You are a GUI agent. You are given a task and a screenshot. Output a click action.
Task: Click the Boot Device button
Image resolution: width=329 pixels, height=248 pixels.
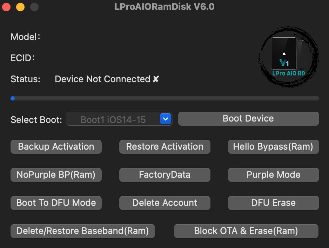point(249,119)
